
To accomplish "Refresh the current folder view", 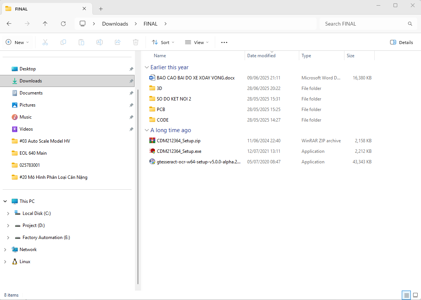I will point(63,24).
